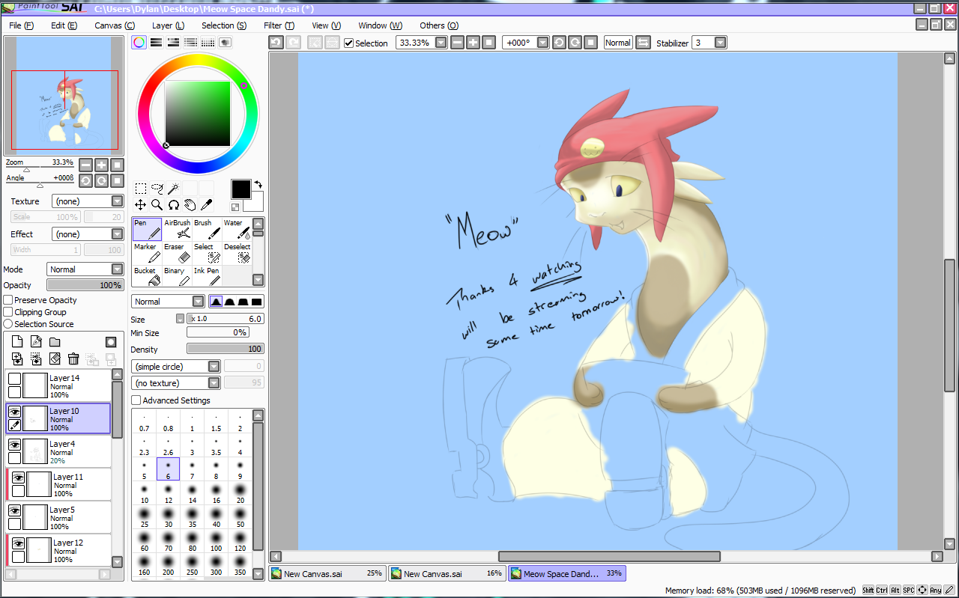959x598 pixels.
Task: Choose the Bucket fill tool
Action: tap(147, 276)
